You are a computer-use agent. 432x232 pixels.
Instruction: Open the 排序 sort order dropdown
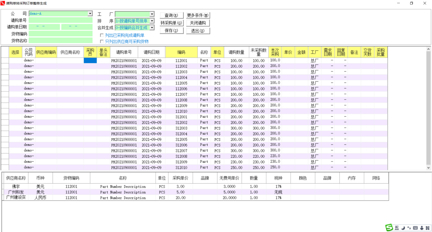pyautogui.click(x=152, y=21)
